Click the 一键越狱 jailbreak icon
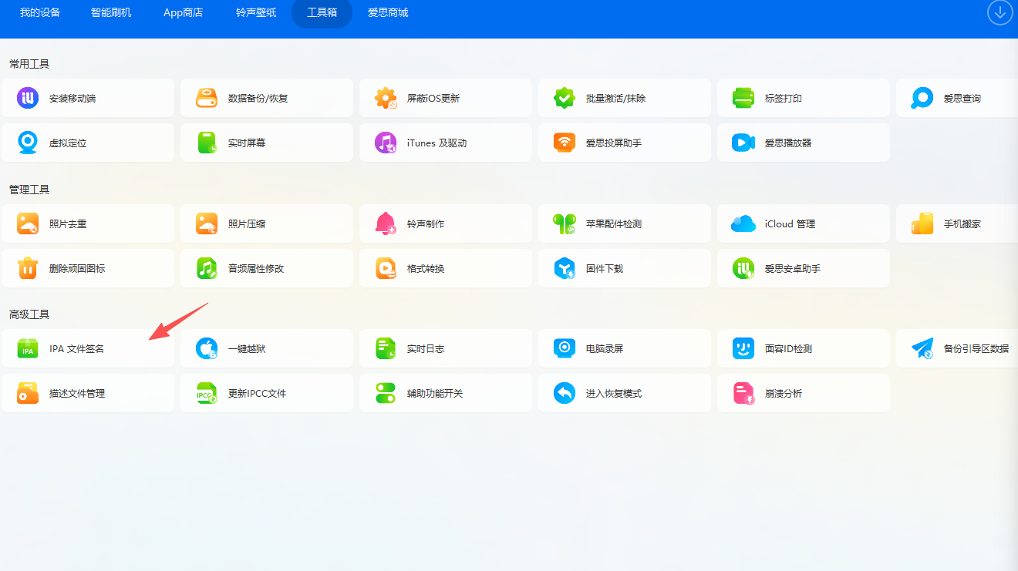The height and width of the screenshot is (571, 1018). click(x=207, y=349)
